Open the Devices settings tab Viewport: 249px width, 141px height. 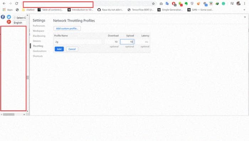tap(37, 41)
